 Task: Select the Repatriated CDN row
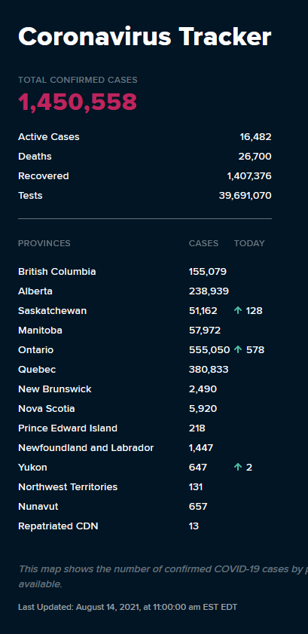click(145, 526)
